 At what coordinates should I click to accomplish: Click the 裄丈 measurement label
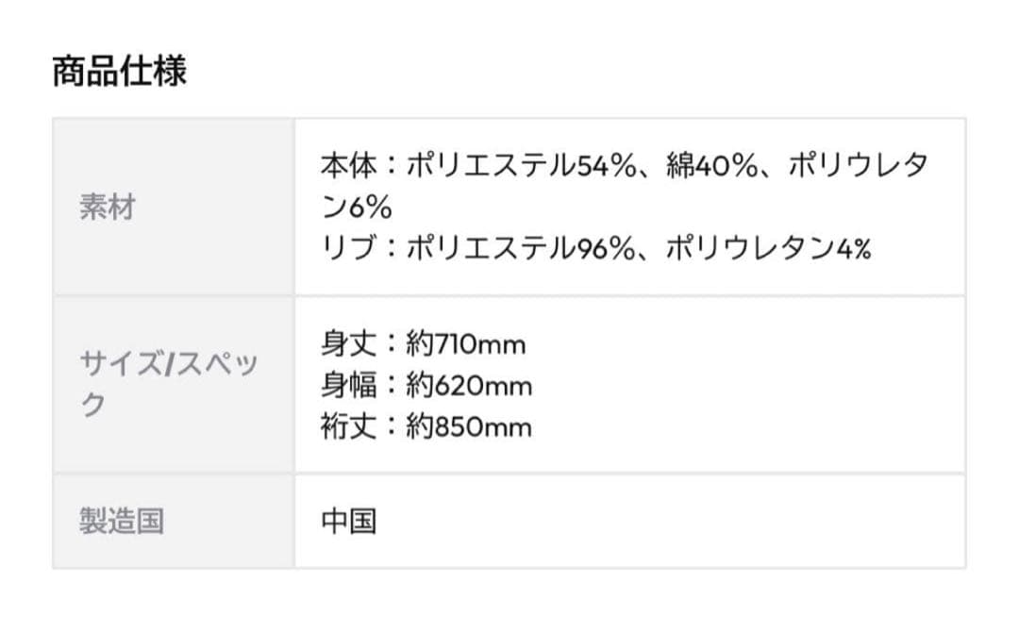point(348,427)
